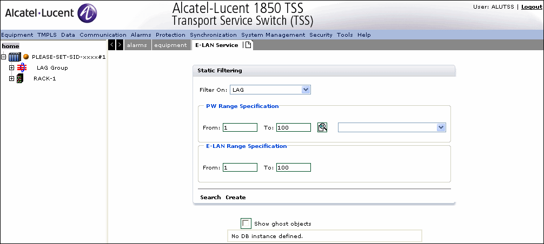Click the Create button
Viewport: 544px width, 244px height.
[236, 197]
